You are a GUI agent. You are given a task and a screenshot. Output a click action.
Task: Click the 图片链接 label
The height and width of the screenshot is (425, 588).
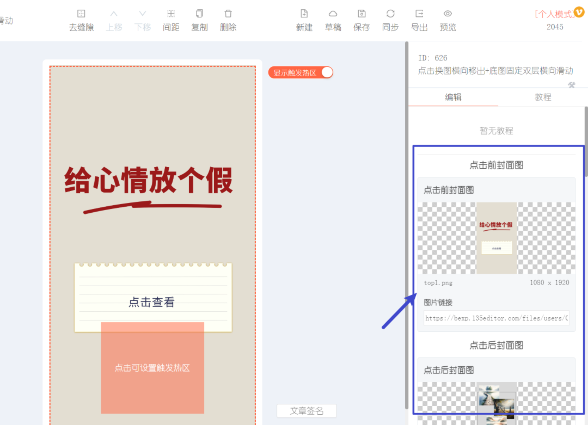tap(438, 303)
